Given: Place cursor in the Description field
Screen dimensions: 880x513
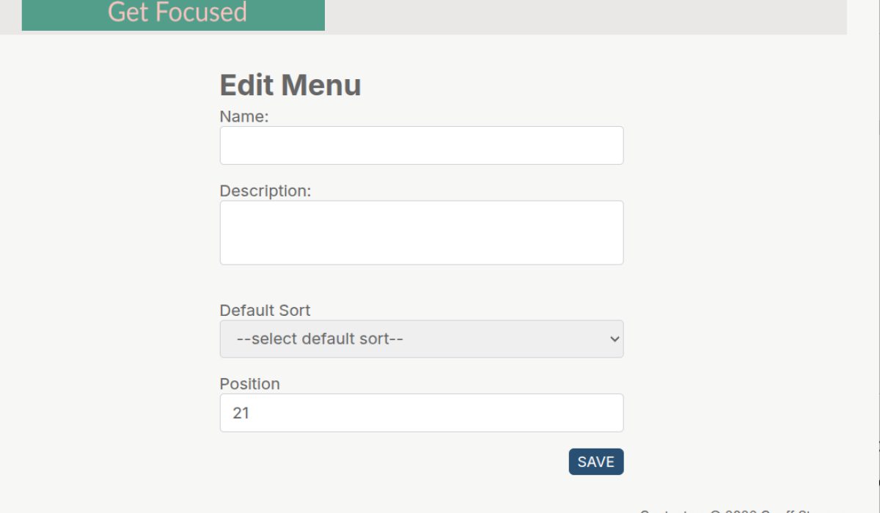Looking at the screenshot, I should point(422,231).
